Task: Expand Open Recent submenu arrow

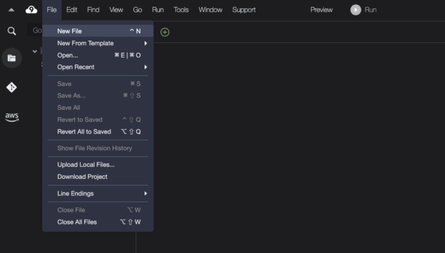Action: point(145,67)
